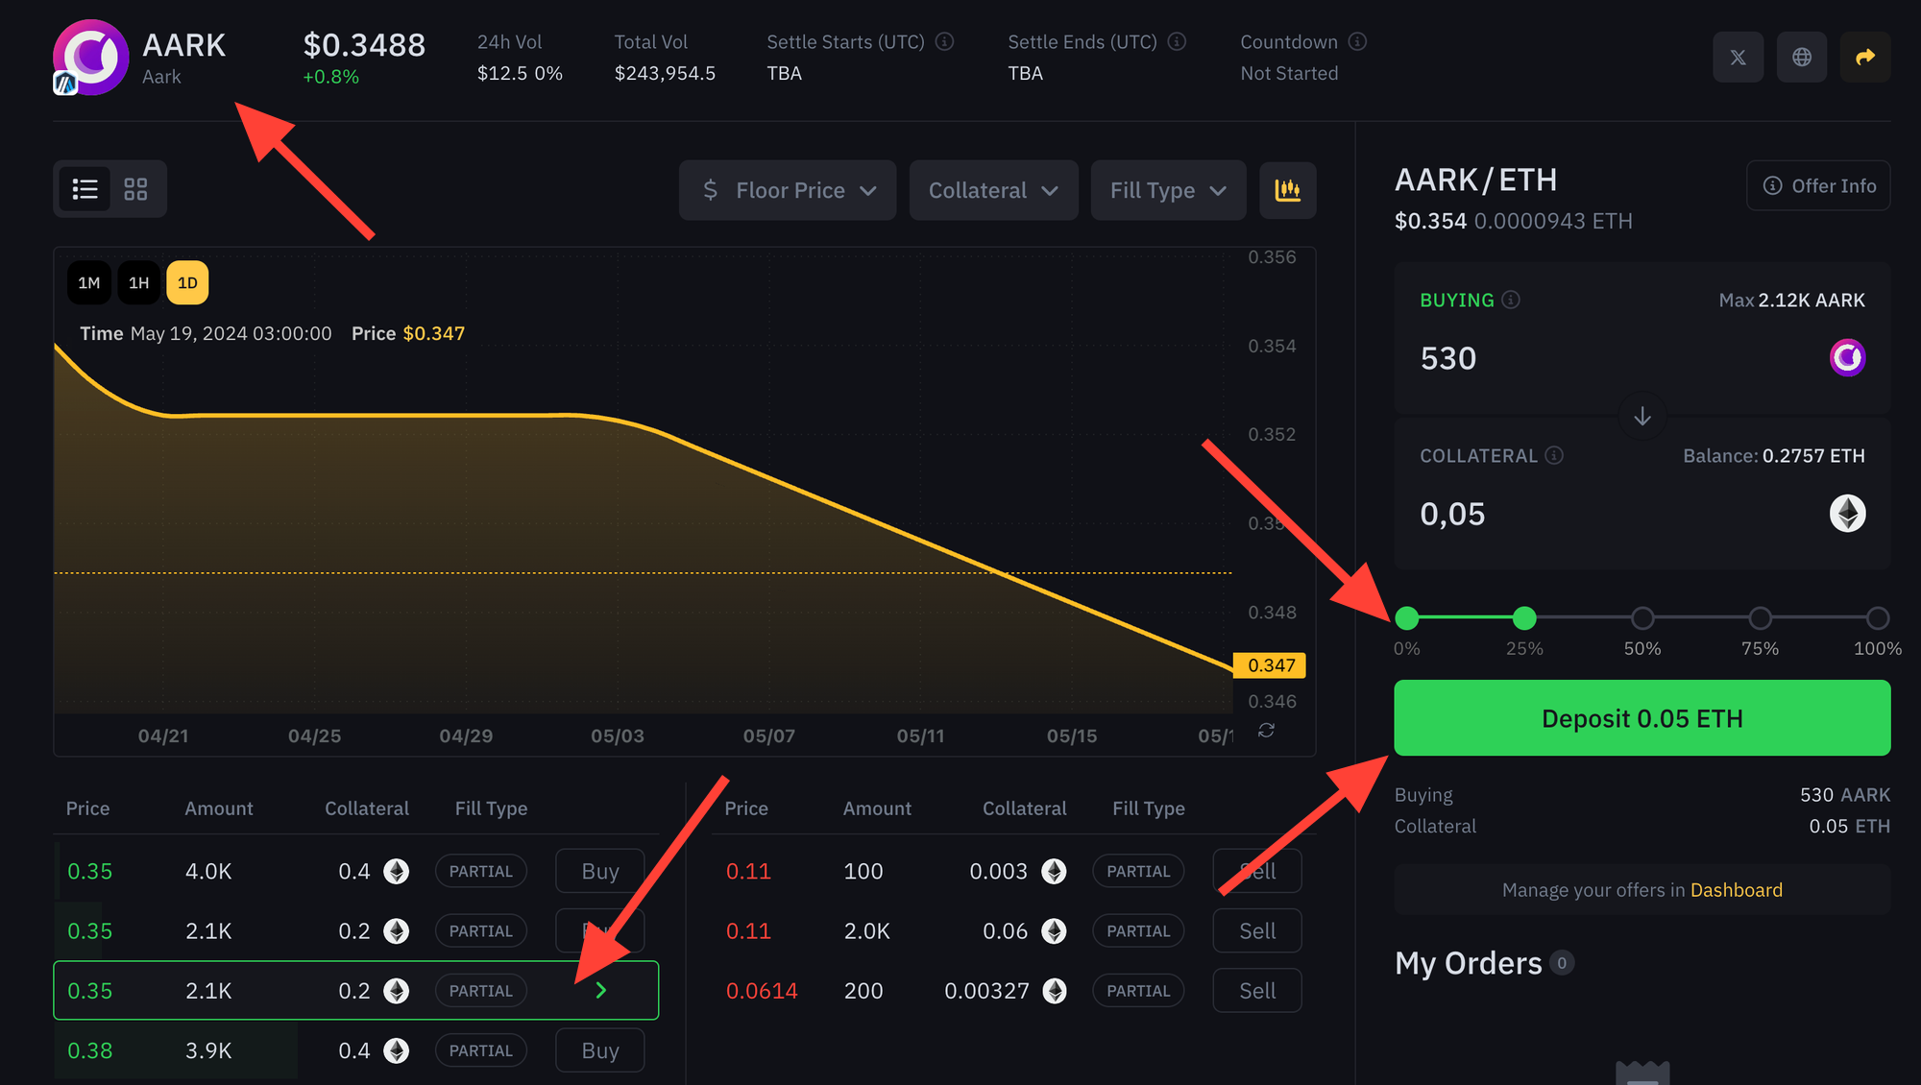Expand the Fill Type dropdown

[x=1168, y=190]
